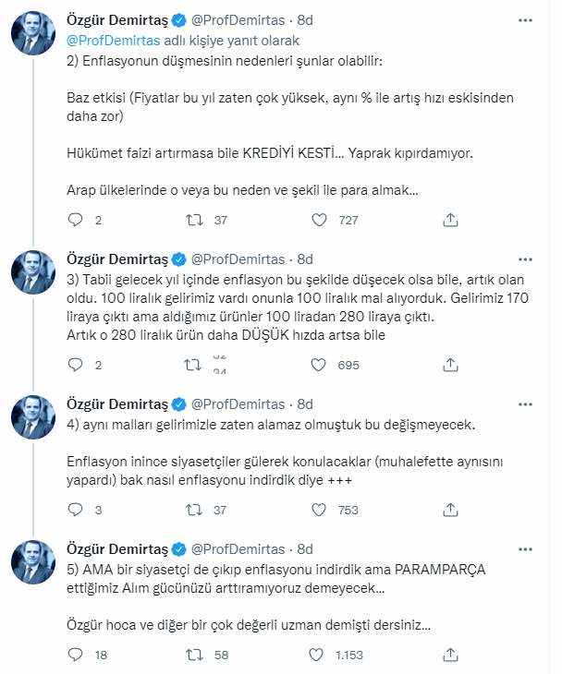Share the "4) aynı malları" tweet

click(450, 509)
